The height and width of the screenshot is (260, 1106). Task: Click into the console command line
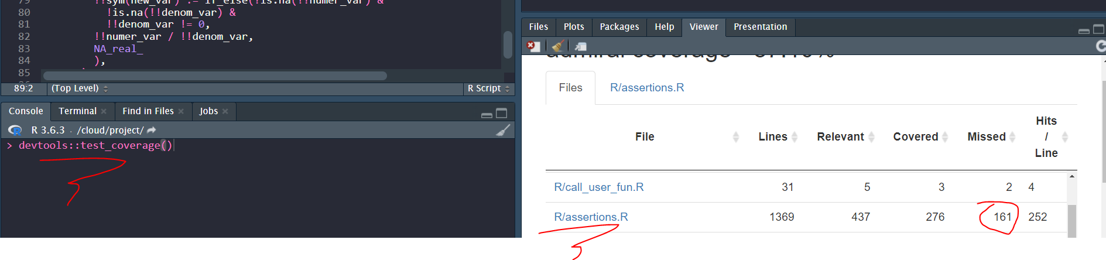[x=258, y=146]
